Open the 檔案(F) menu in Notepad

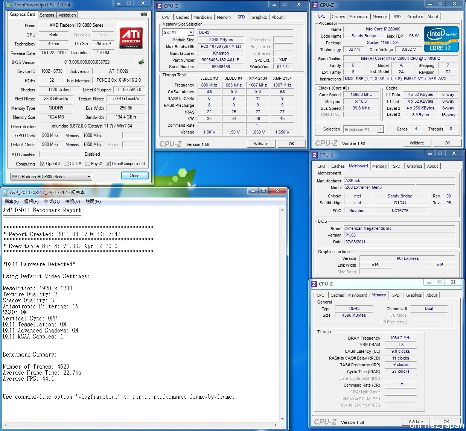(x=12, y=202)
